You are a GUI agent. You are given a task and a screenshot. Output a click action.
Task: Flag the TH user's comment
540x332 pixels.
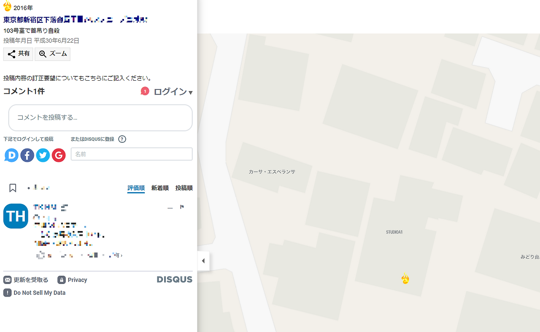(182, 207)
